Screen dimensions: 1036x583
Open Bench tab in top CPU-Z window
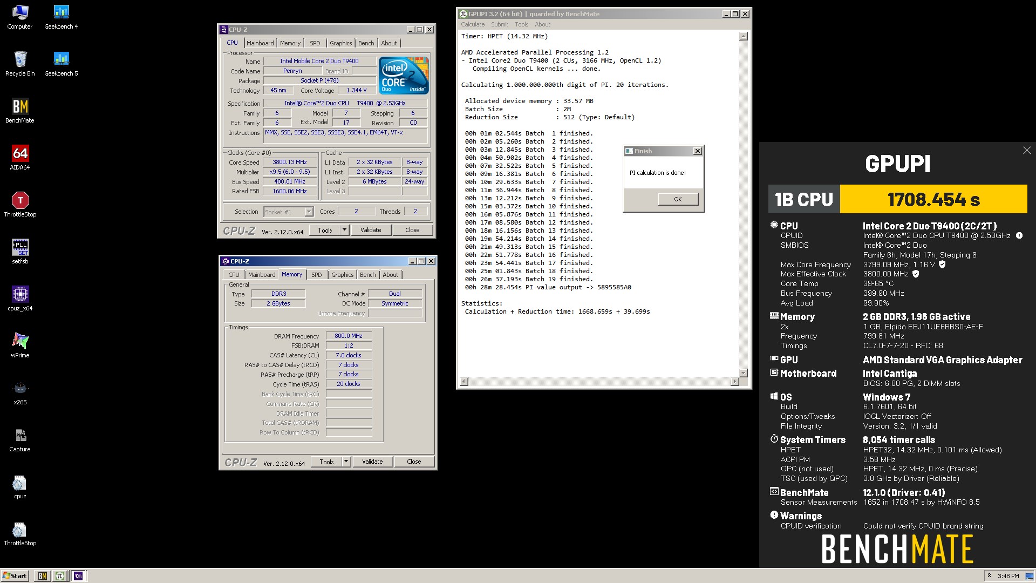(366, 43)
